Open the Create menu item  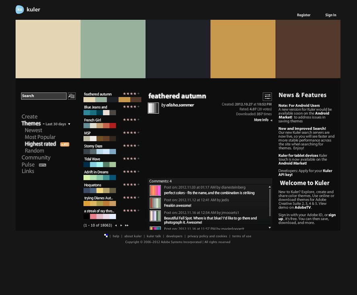pyautogui.click(x=30, y=117)
